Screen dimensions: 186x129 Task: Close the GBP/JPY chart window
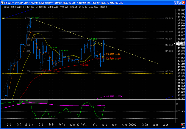(183, 3)
